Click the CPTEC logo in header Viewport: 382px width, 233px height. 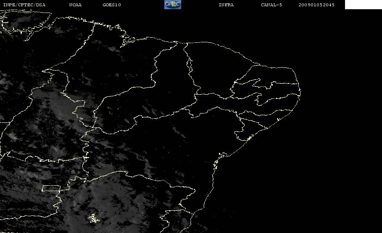(x=172, y=4)
